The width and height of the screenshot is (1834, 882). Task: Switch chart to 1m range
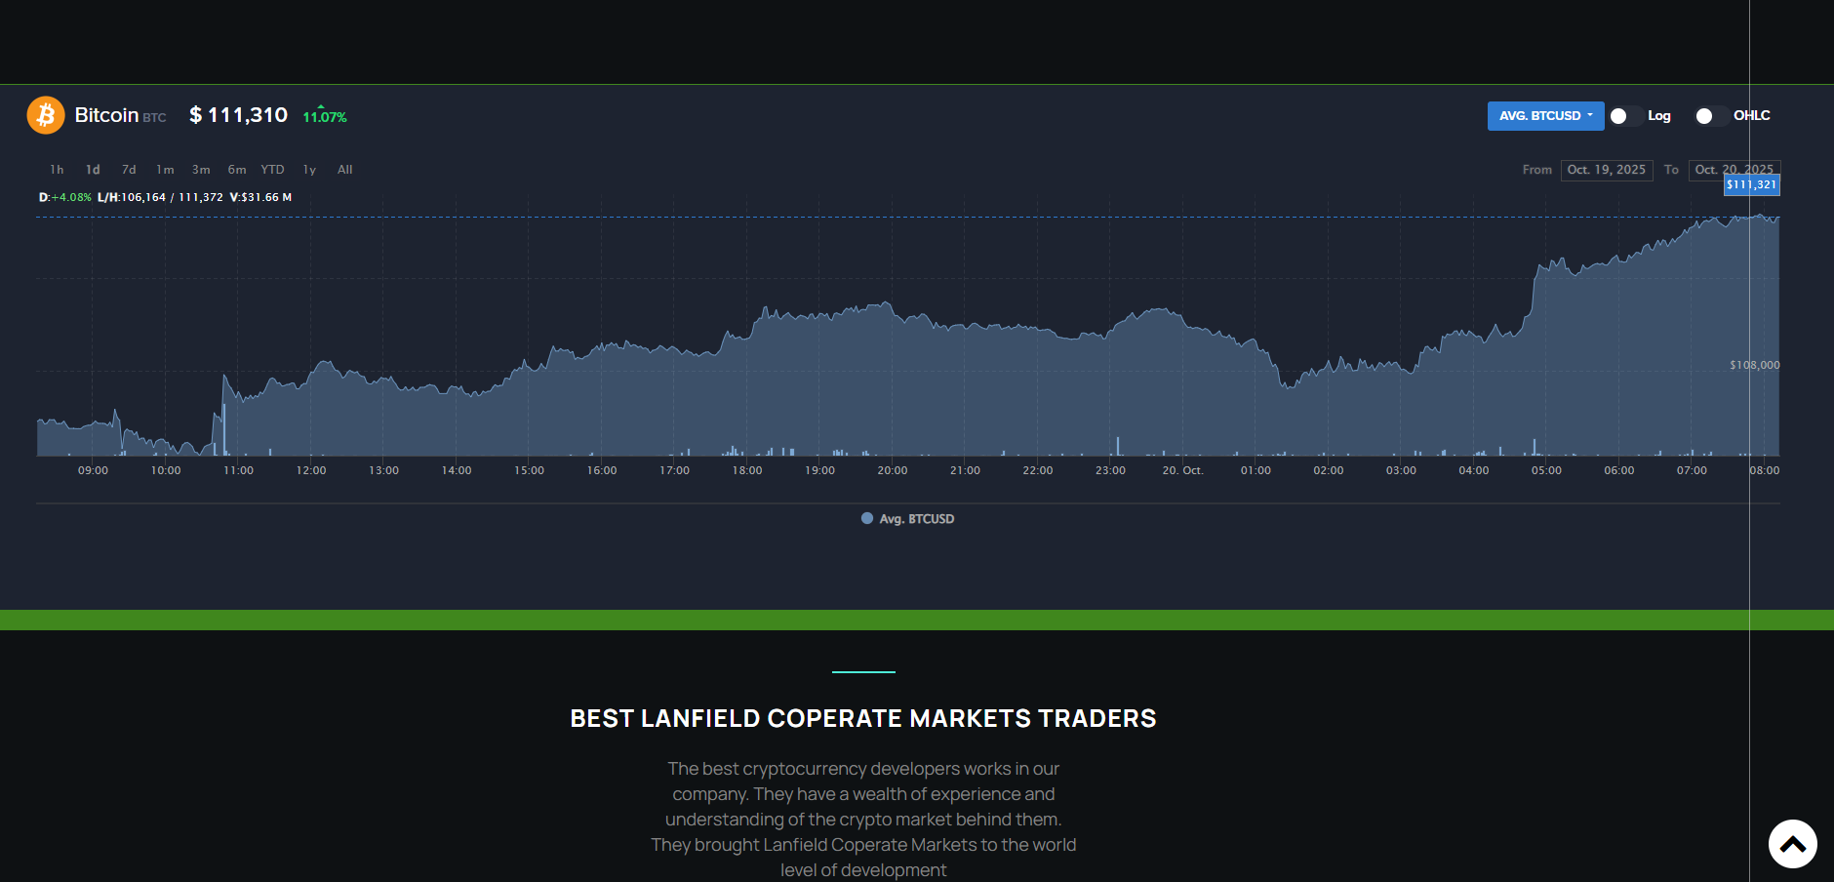point(165,170)
